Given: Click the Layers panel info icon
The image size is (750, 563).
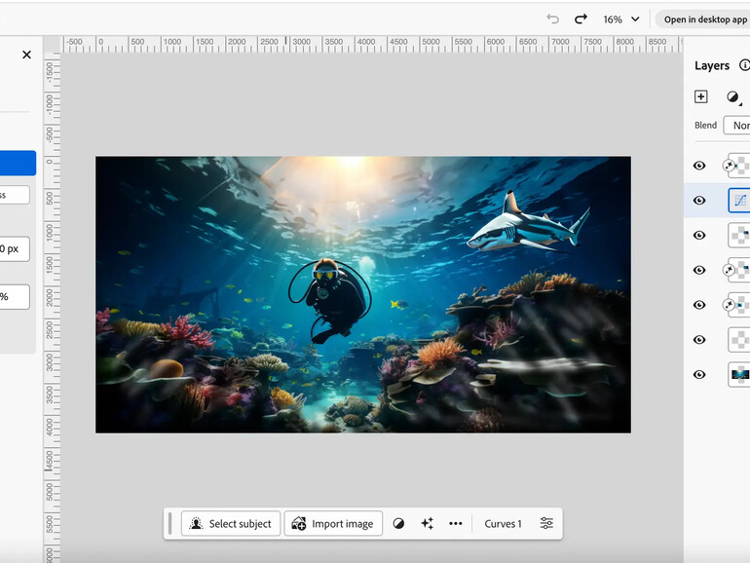Looking at the screenshot, I should pos(744,64).
